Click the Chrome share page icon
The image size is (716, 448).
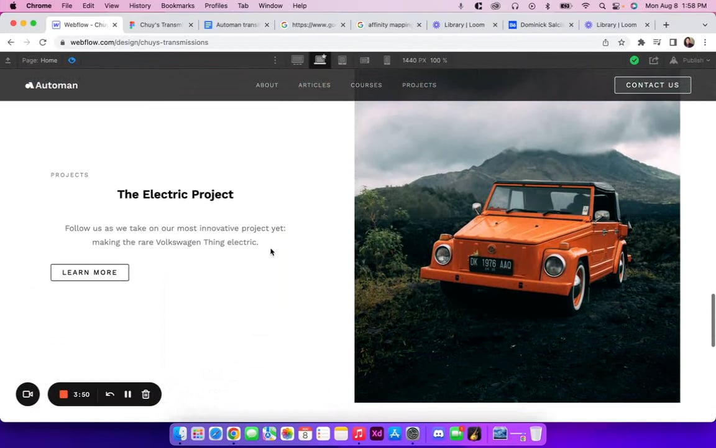point(605,42)
